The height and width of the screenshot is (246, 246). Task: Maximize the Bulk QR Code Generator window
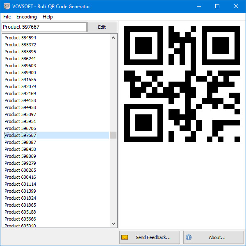coord(217,6)
